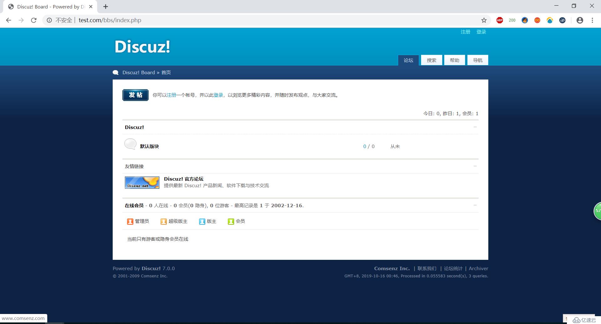The height and width of the screenshot is (324, 601).
Task: Click the 发帖 post button
Action: coord(136,95)
